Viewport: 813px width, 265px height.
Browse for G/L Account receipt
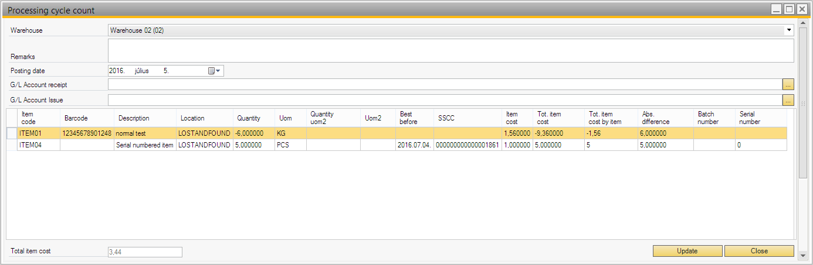click(788, 85)
